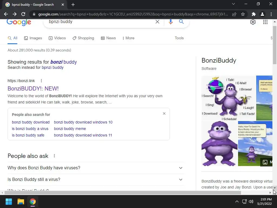Open the Google apps grid
The image size is (277, 208).
coord(265,22)
